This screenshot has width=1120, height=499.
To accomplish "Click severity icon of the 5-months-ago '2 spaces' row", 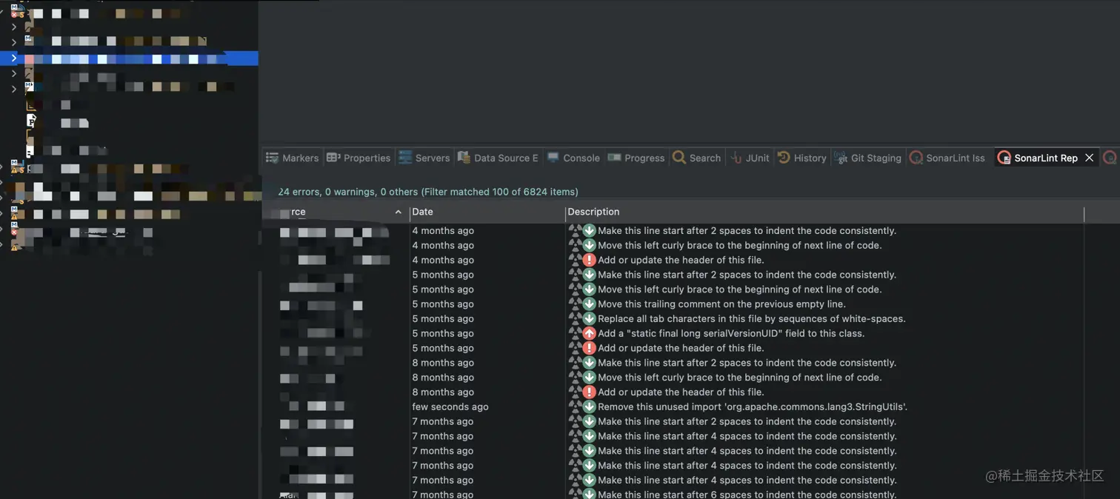I will (589, 275).
